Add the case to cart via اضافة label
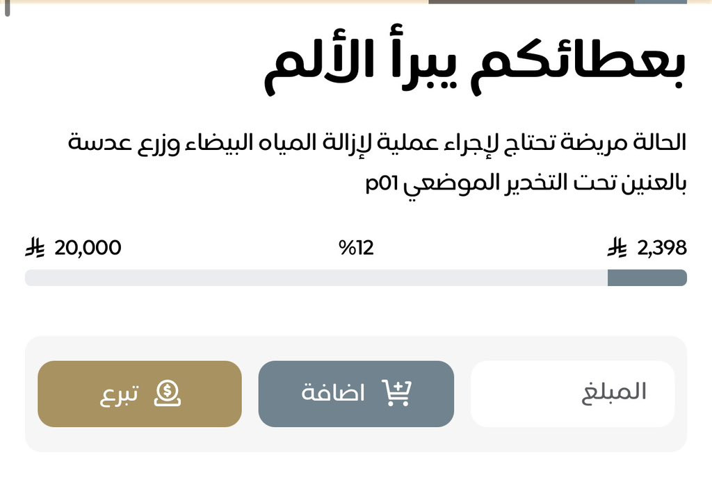This screenshot has height=493, width=712. click(x=333, y=393)
